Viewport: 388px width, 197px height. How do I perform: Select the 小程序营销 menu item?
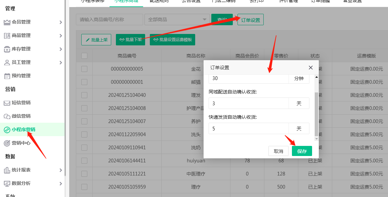[24, 129]
